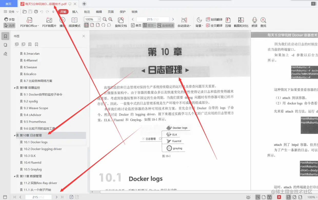This screenshot has width=318, height=200.
Task: Open the bookmarks sidebar panel icon
Action: point(5,36)
